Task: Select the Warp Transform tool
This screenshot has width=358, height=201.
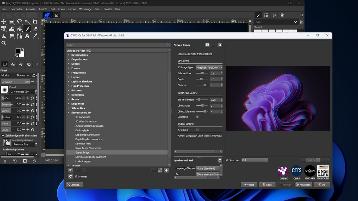Action: [11, 29]
